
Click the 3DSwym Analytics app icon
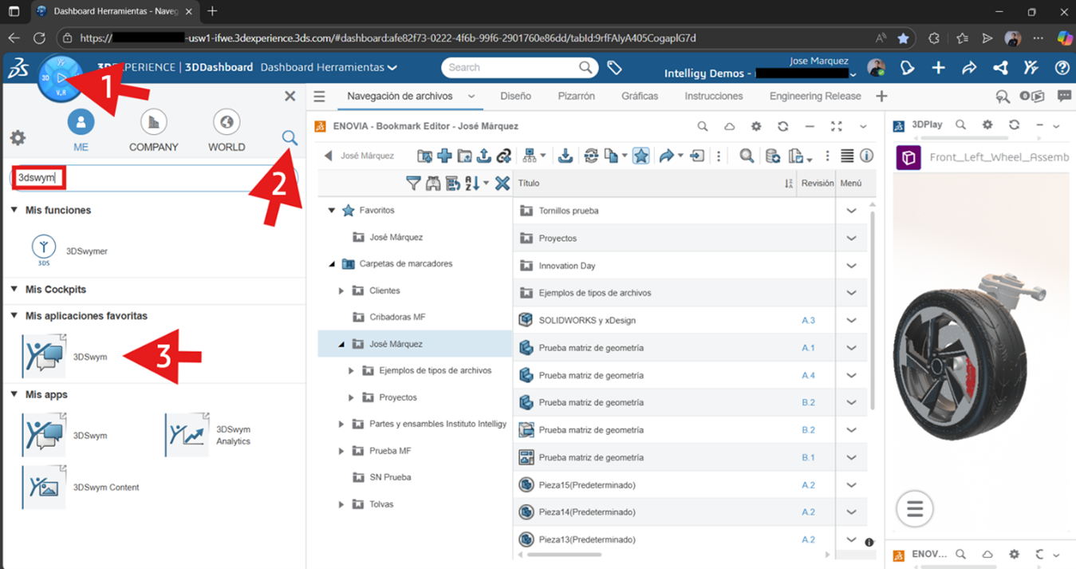187,435
